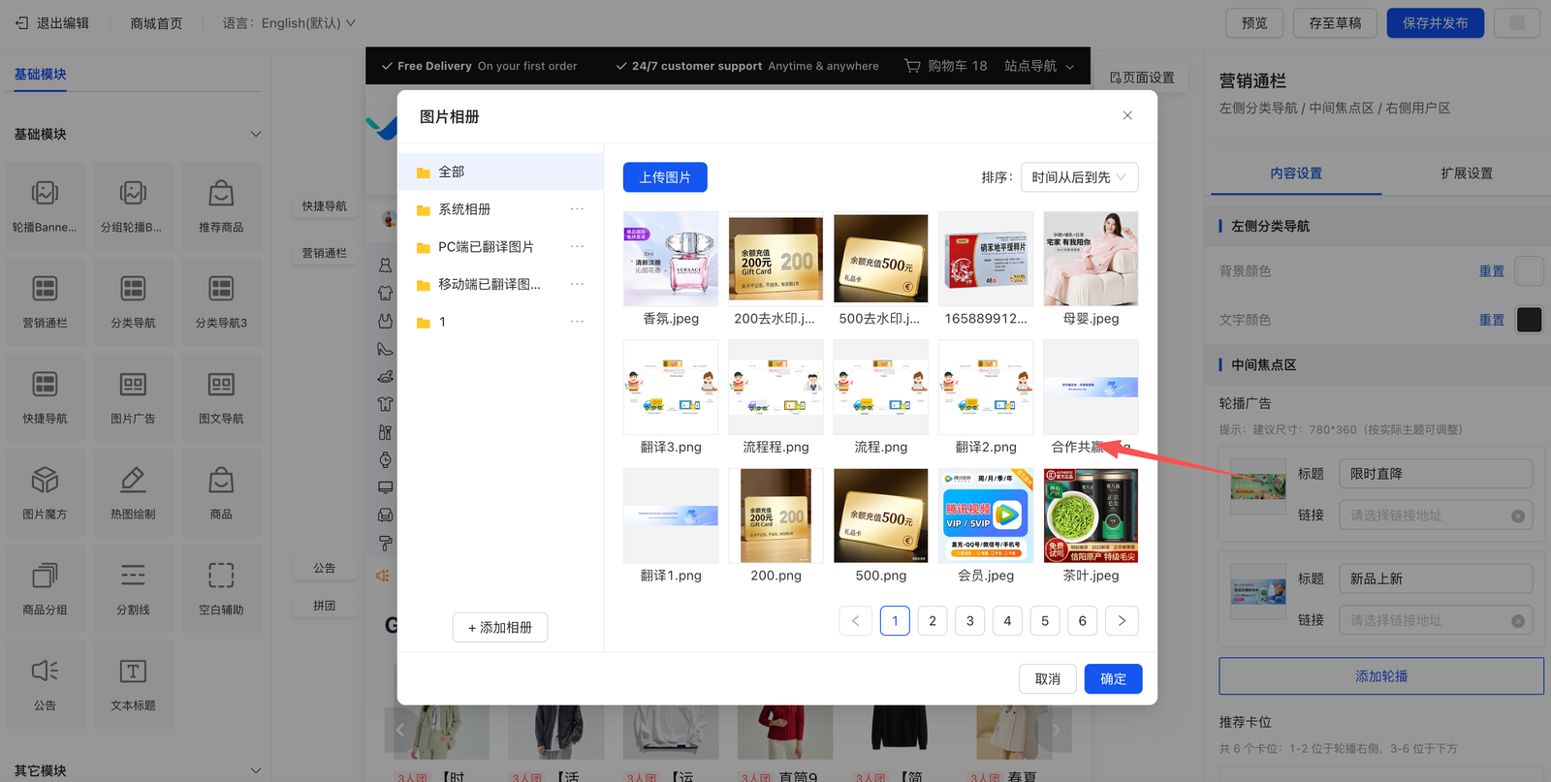This screenshot has height=782, width=1551.
Task: Go to page 3 of images
Action: tap(969, 621)
